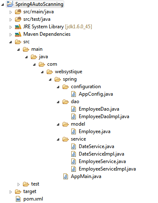Collapse the main folder

click(18, 50)
